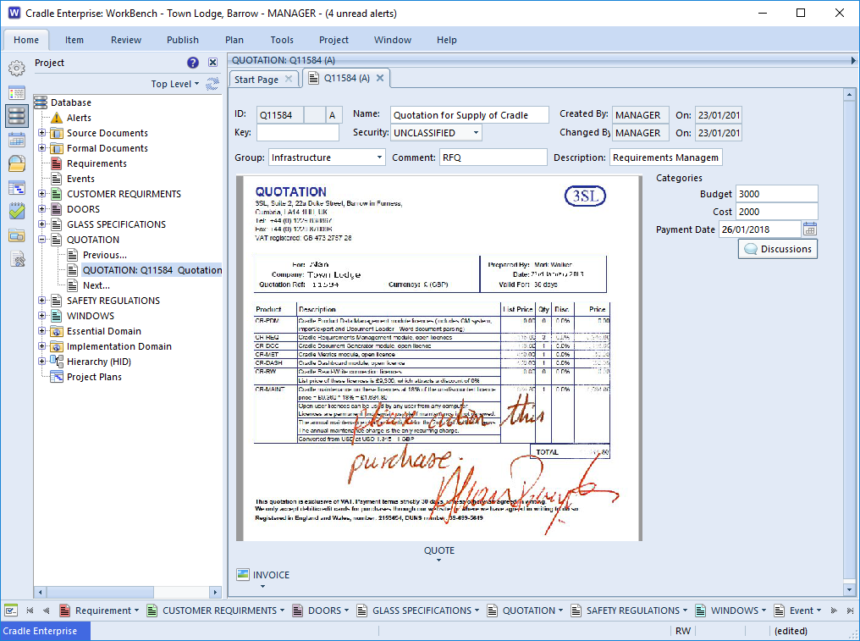Click the DOORS button in bottom bar
The height and width of the screenshot is (641, 860).
point(321,611)
